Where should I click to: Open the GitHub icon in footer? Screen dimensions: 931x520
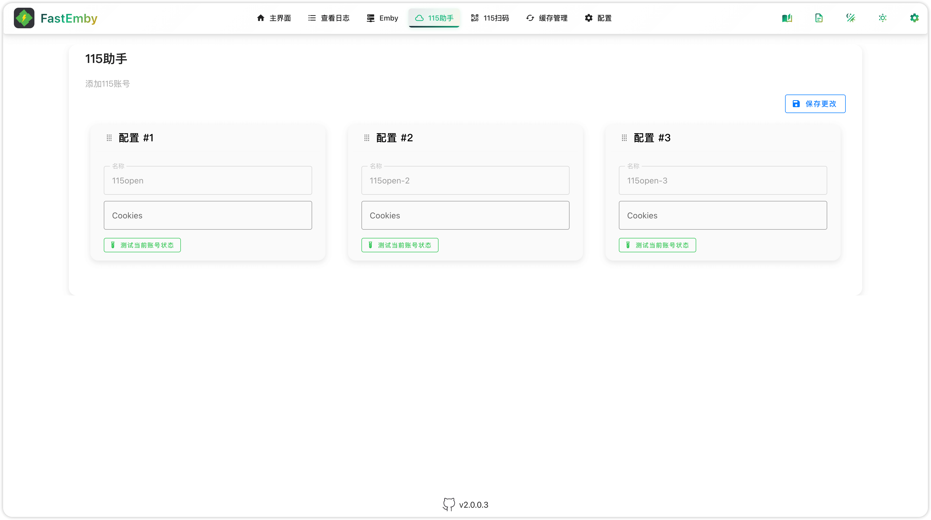449,505
